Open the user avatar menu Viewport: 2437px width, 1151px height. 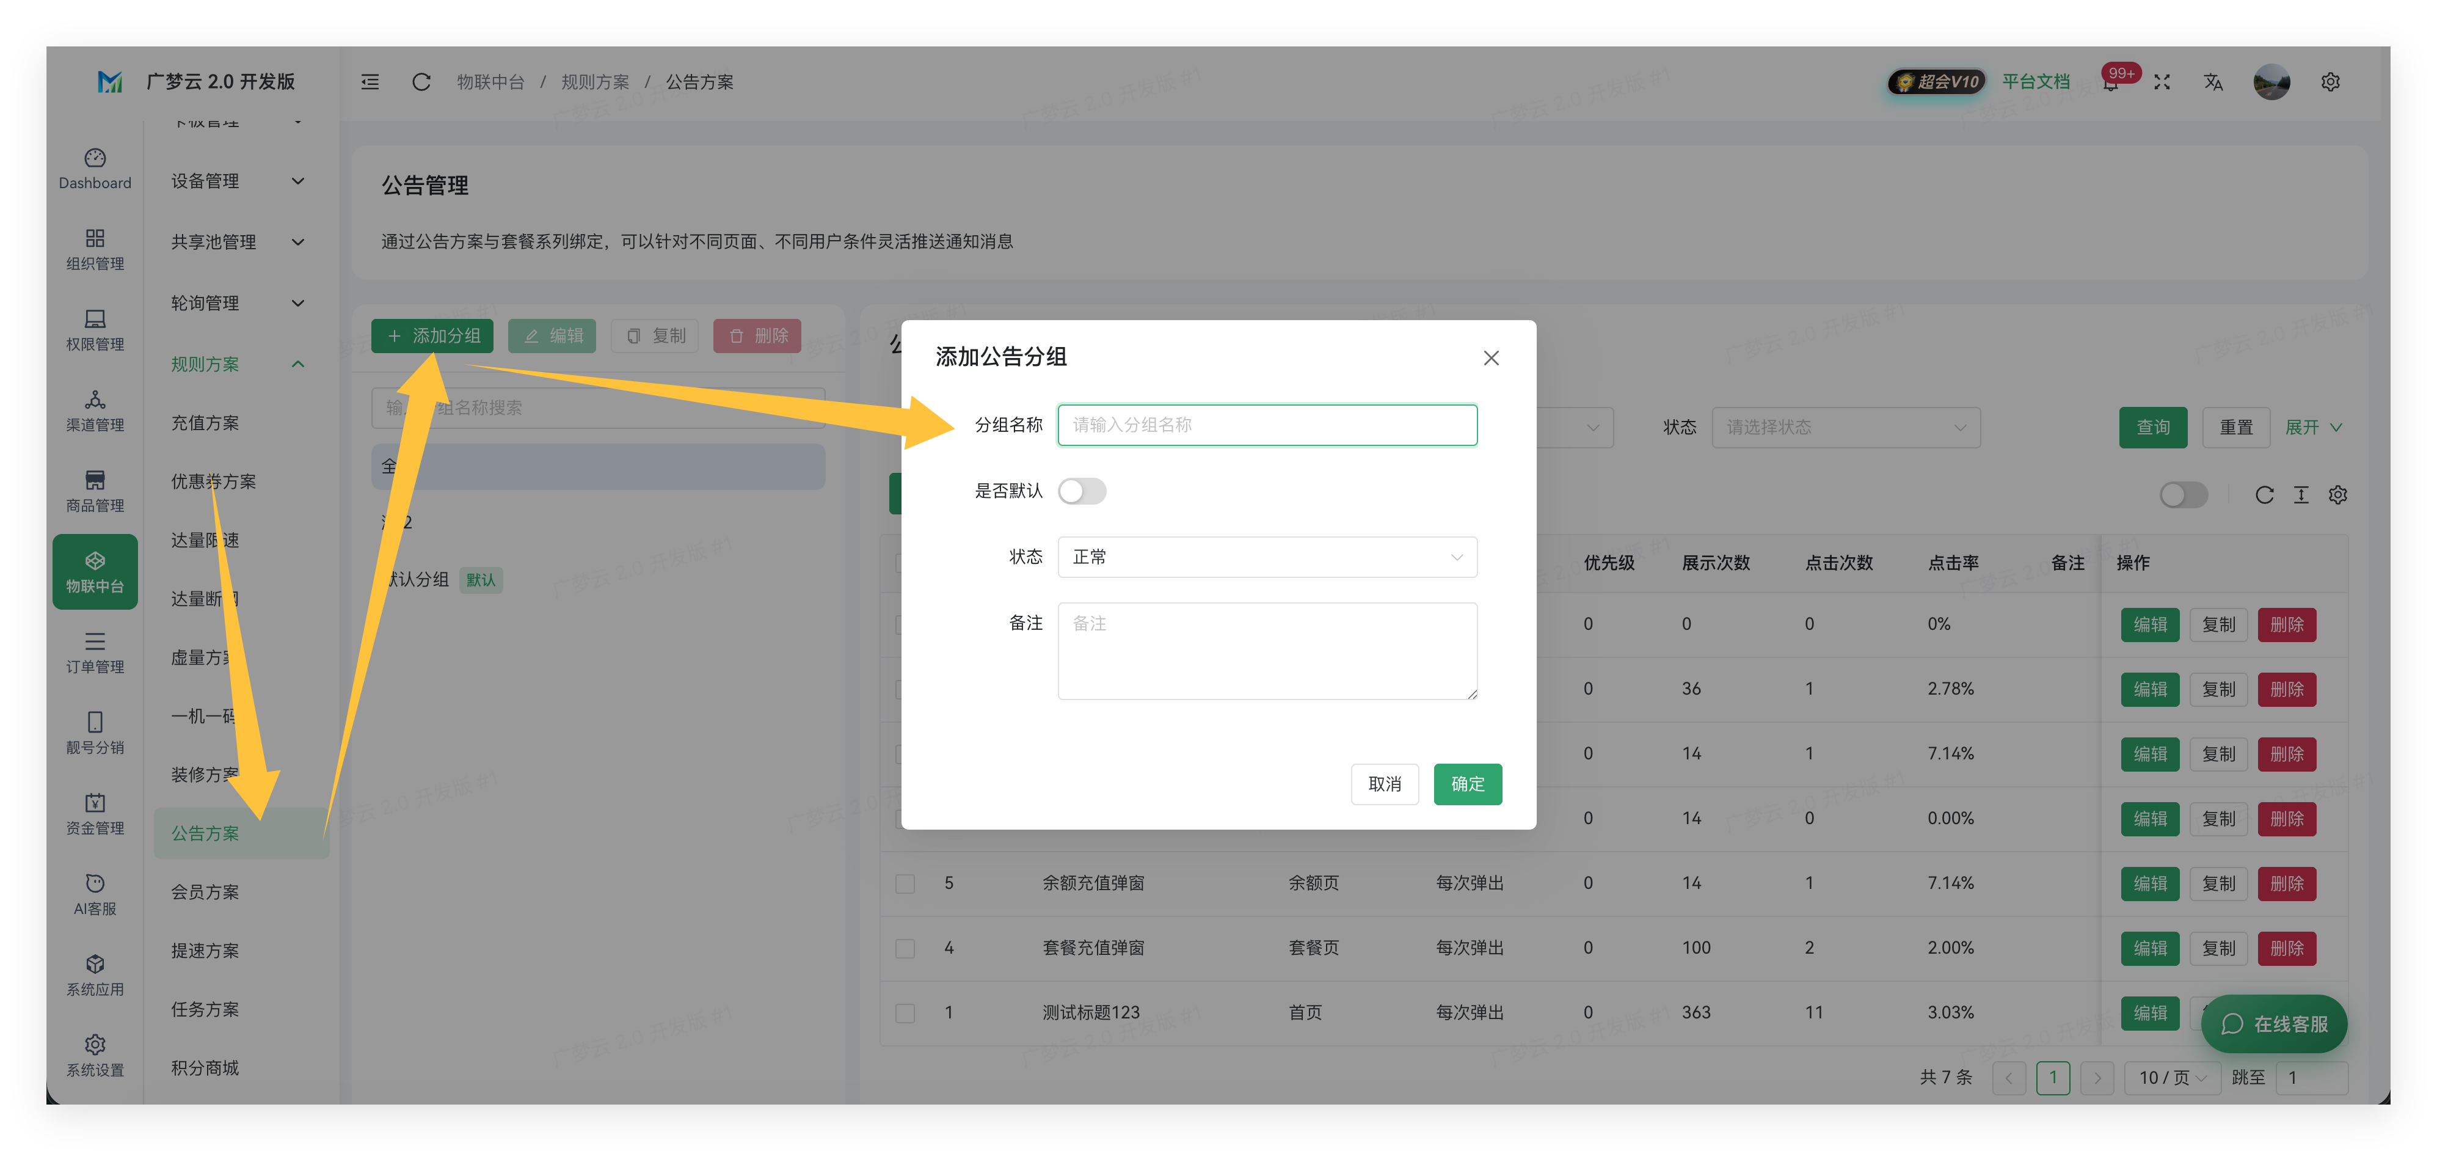pyautogui.click(x=2271, y=82)
